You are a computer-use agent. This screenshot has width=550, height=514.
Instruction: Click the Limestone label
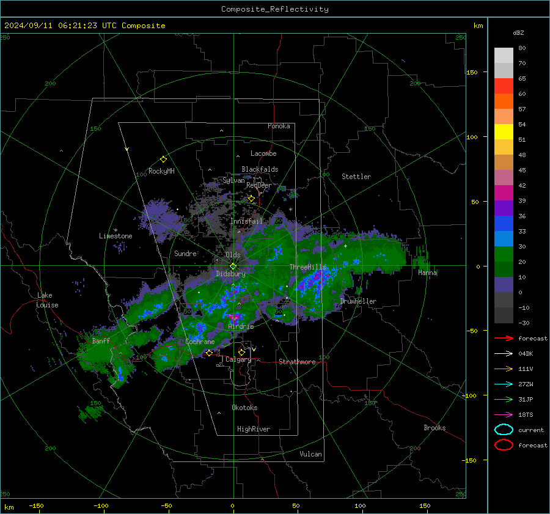pyautogui.click(x=116, y=236)
